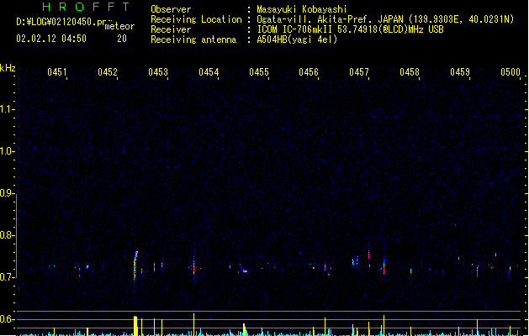Click the kHz axis unit label
The image size is (529, 336).
(8, 68)
